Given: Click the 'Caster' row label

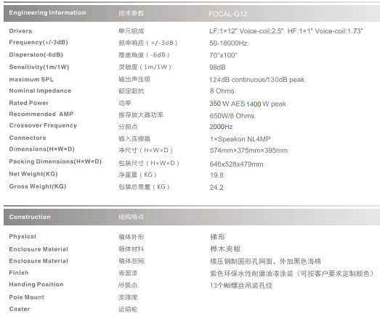Looking at the screenshot, I should pyautogui.click(x=20, y=309).
